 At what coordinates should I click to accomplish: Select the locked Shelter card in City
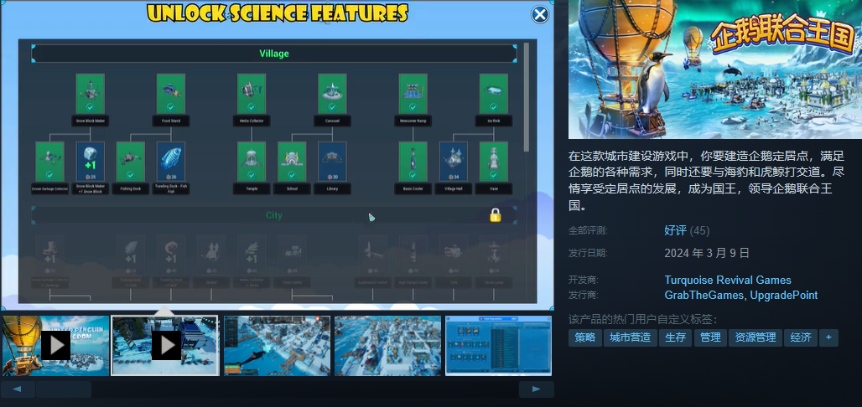pos(211,255)
